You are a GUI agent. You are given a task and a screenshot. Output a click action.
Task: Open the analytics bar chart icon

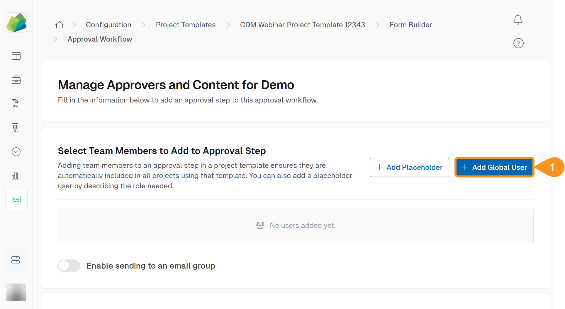pyautogui.click(x=16, y=176)
